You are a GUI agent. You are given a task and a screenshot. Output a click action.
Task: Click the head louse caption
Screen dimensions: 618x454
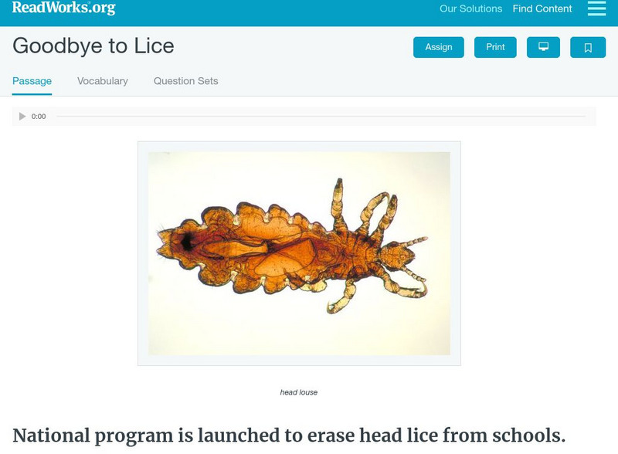[299, 392]
